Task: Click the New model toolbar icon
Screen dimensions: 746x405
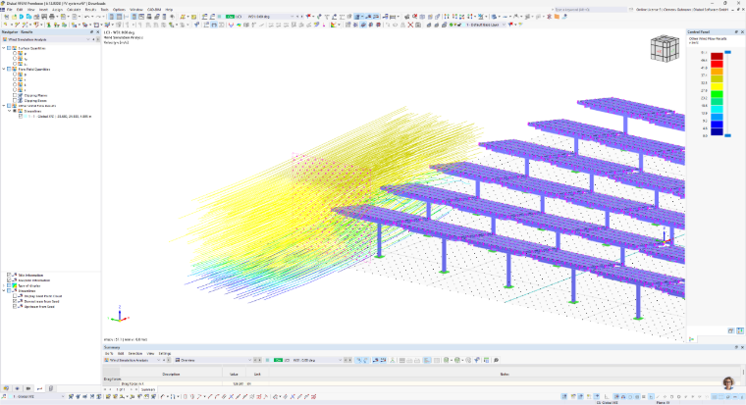Action: tap(6, 17)
